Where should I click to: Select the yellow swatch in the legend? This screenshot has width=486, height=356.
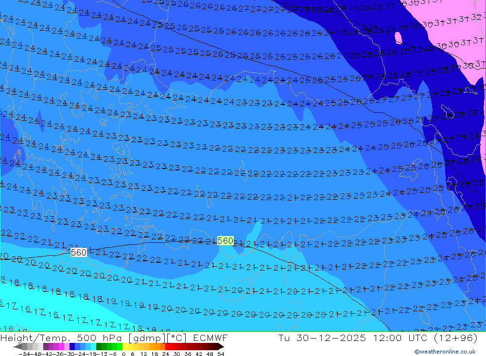[125, 347]
